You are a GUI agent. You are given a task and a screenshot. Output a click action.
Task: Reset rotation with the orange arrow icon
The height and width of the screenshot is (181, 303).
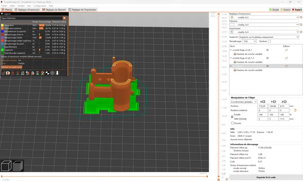pyautogui.click(x=295, y=110)
